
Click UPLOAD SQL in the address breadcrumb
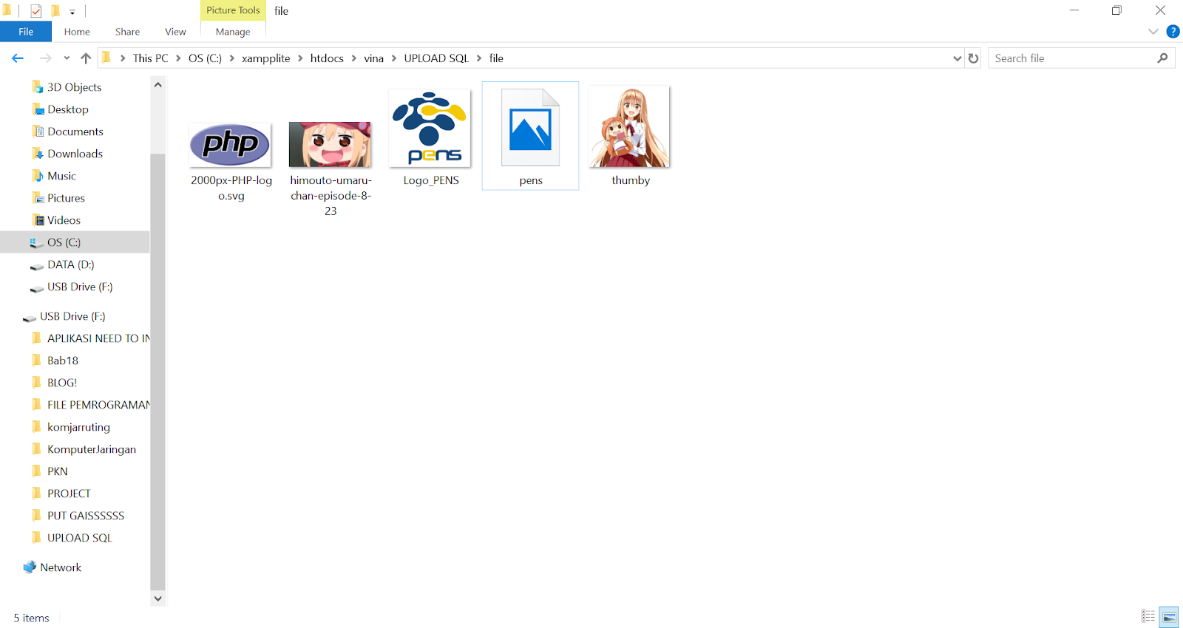[x=436, y=58]
